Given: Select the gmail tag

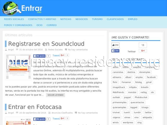Looking at the screenshot, I should (149, 82).
